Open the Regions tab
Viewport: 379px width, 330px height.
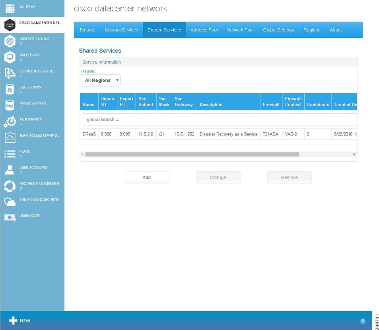coord(312,30)
